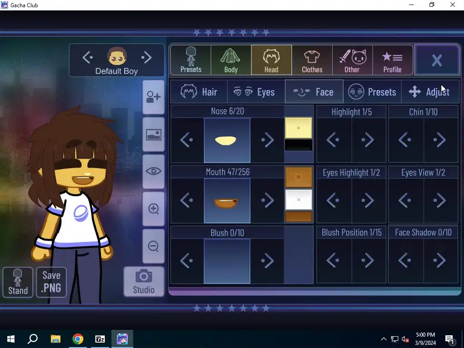The width and height of the screenshot is (464, 348).
Task: Decrease the Eyes Highlight value
Action: (x=334, y=201)
